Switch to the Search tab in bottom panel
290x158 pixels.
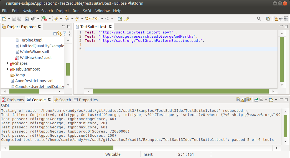[x=62, y=100]
